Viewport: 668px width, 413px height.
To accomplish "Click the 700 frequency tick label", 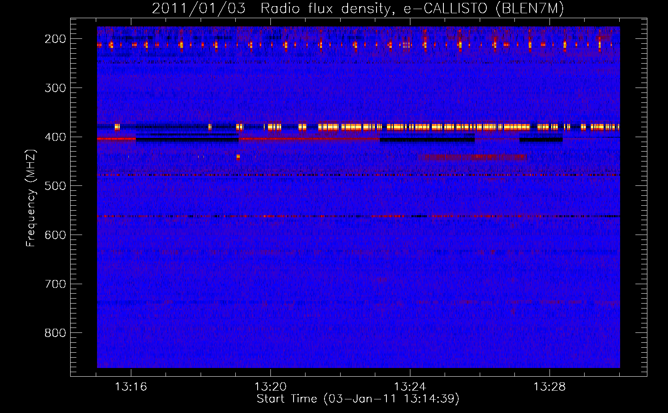I will (55, 284).
